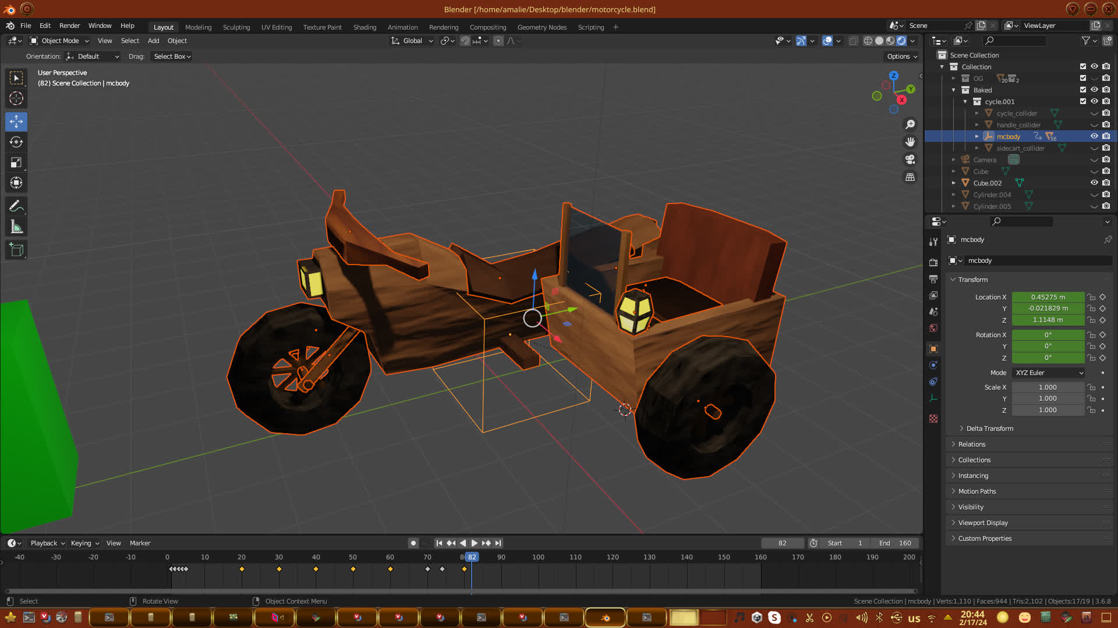Open the Keying popover in timeline
This screenshot has height=628, width=1118.
(x=84, y=543)
